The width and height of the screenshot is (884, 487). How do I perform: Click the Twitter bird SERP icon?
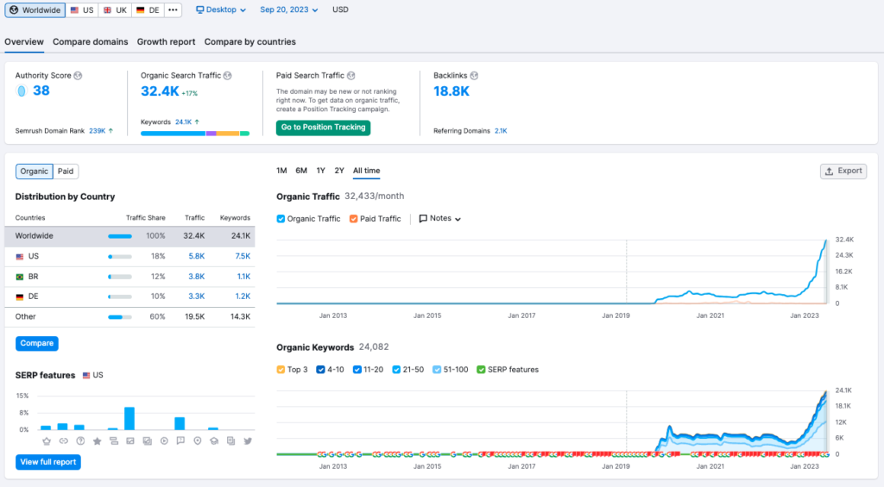point(248,441)
